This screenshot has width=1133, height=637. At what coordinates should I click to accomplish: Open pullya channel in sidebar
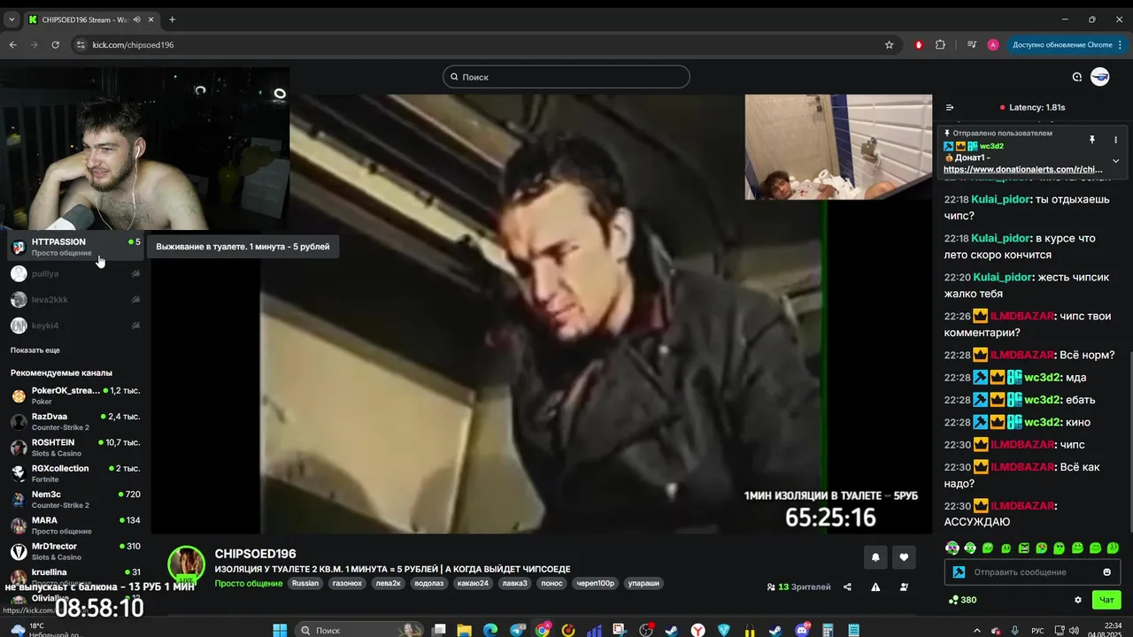pyautogui.click(x=75, y=274)
